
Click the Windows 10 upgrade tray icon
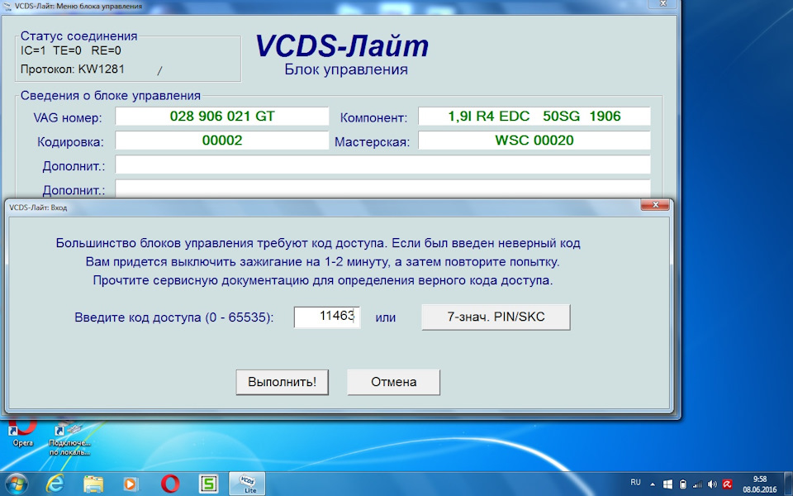(x=667, y=484)
